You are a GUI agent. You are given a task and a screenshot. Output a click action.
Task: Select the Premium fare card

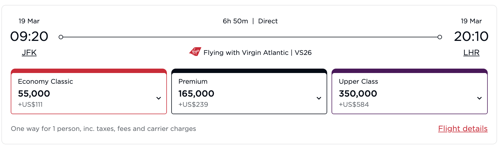[x=249, y=93]
